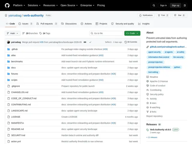Open the appearance settings icon beside Sign up
Screen dimensions: 192x144
[x=185, y=5]
